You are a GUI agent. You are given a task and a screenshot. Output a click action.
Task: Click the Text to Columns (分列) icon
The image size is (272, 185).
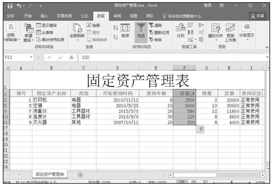pyautogui.click(x=180, y=31)
